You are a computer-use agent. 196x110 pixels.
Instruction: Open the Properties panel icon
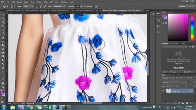158,14
